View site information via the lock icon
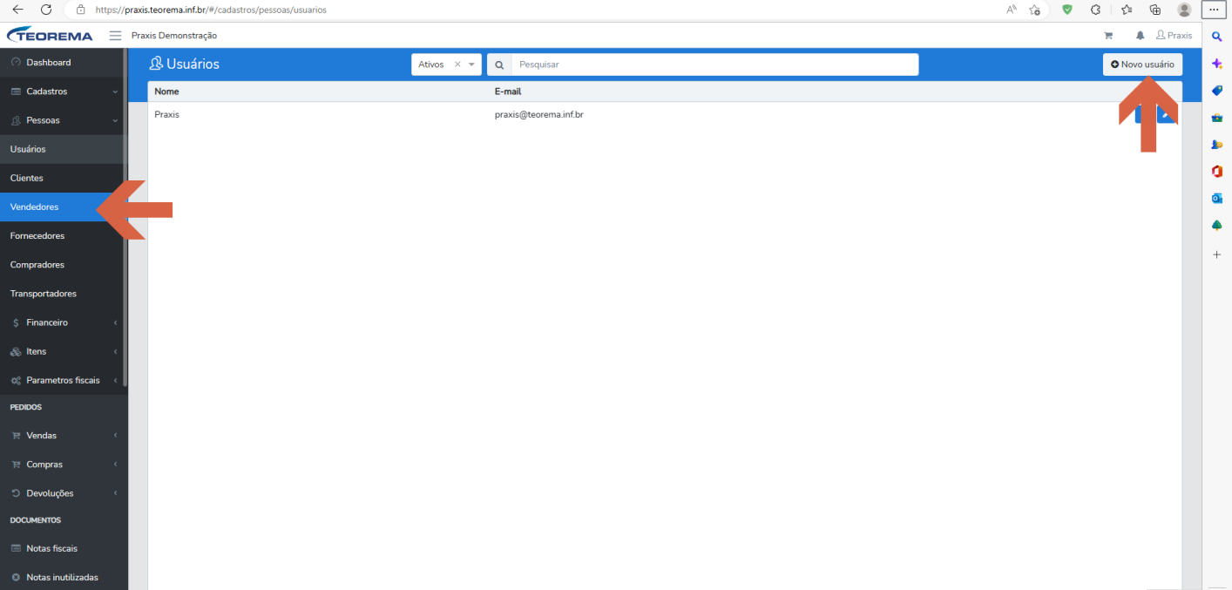This screenshot has height=590, width=1232. [80, 10]
